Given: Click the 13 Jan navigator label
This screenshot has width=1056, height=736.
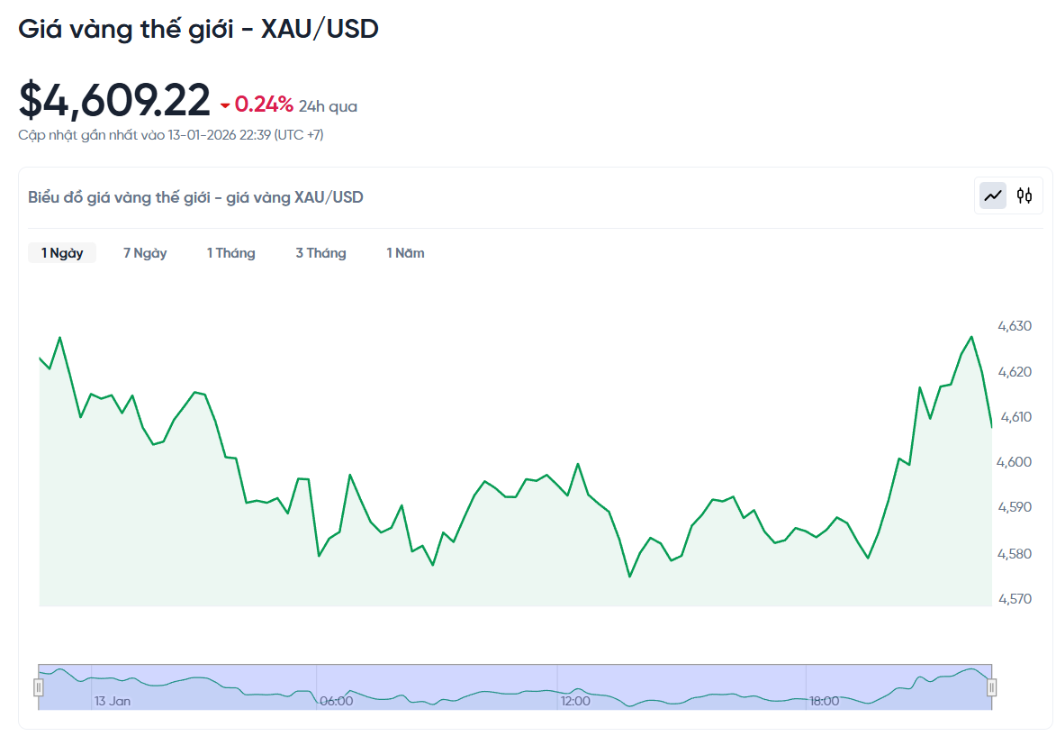Looking at the screenshot, I should coord(113,701).
